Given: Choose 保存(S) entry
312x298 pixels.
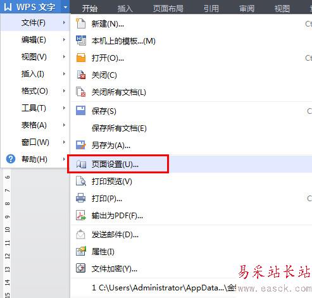Looking at the screenshot, I should [x=191, y=111].
